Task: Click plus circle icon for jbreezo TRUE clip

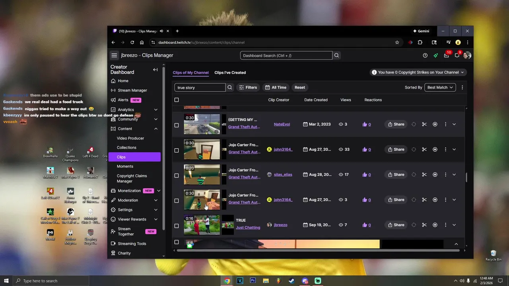Action: point(435,225)
